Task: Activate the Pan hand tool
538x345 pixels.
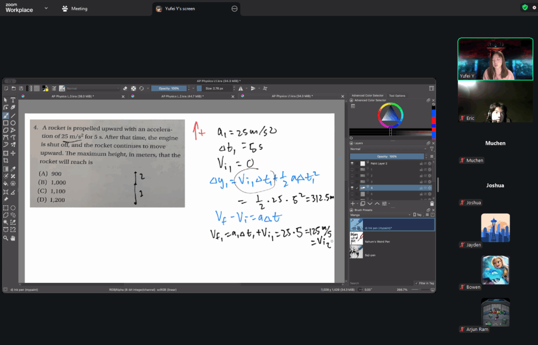Action: pyautogui.click(x=13, y=238)
